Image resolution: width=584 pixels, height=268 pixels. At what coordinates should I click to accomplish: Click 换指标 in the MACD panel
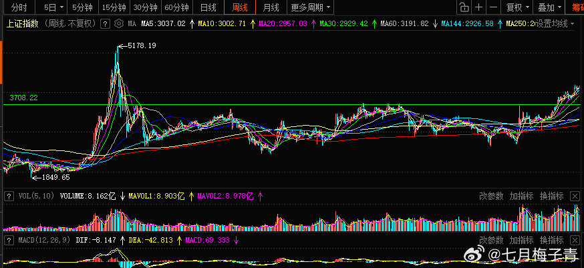552,240
